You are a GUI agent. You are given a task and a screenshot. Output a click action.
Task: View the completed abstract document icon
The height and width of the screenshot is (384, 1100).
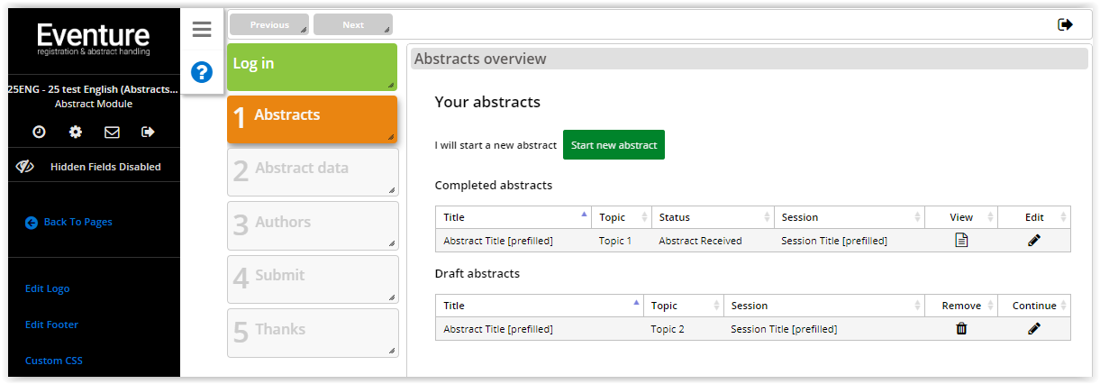(x=961, y=241)
